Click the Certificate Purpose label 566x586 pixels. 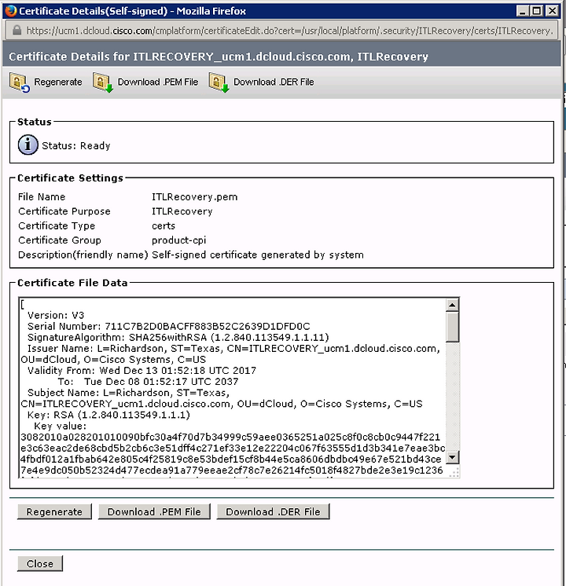point(64,211)
